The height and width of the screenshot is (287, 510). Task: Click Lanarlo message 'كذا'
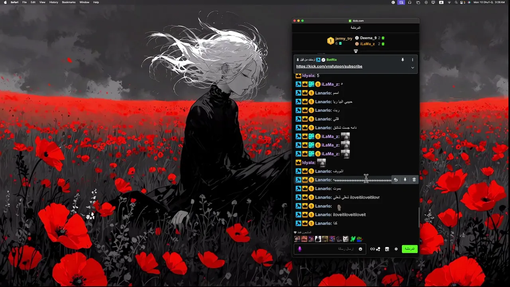point(335,224)
